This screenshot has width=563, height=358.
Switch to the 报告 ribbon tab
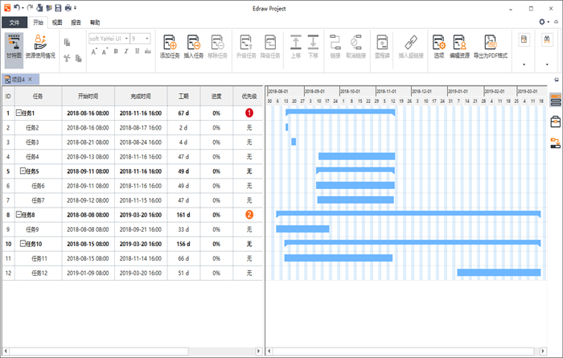(x=76, y=23)
